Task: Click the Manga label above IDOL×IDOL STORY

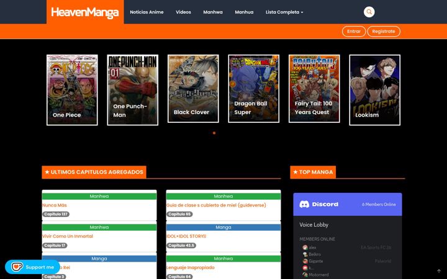Action: click(x=223, y=227)
